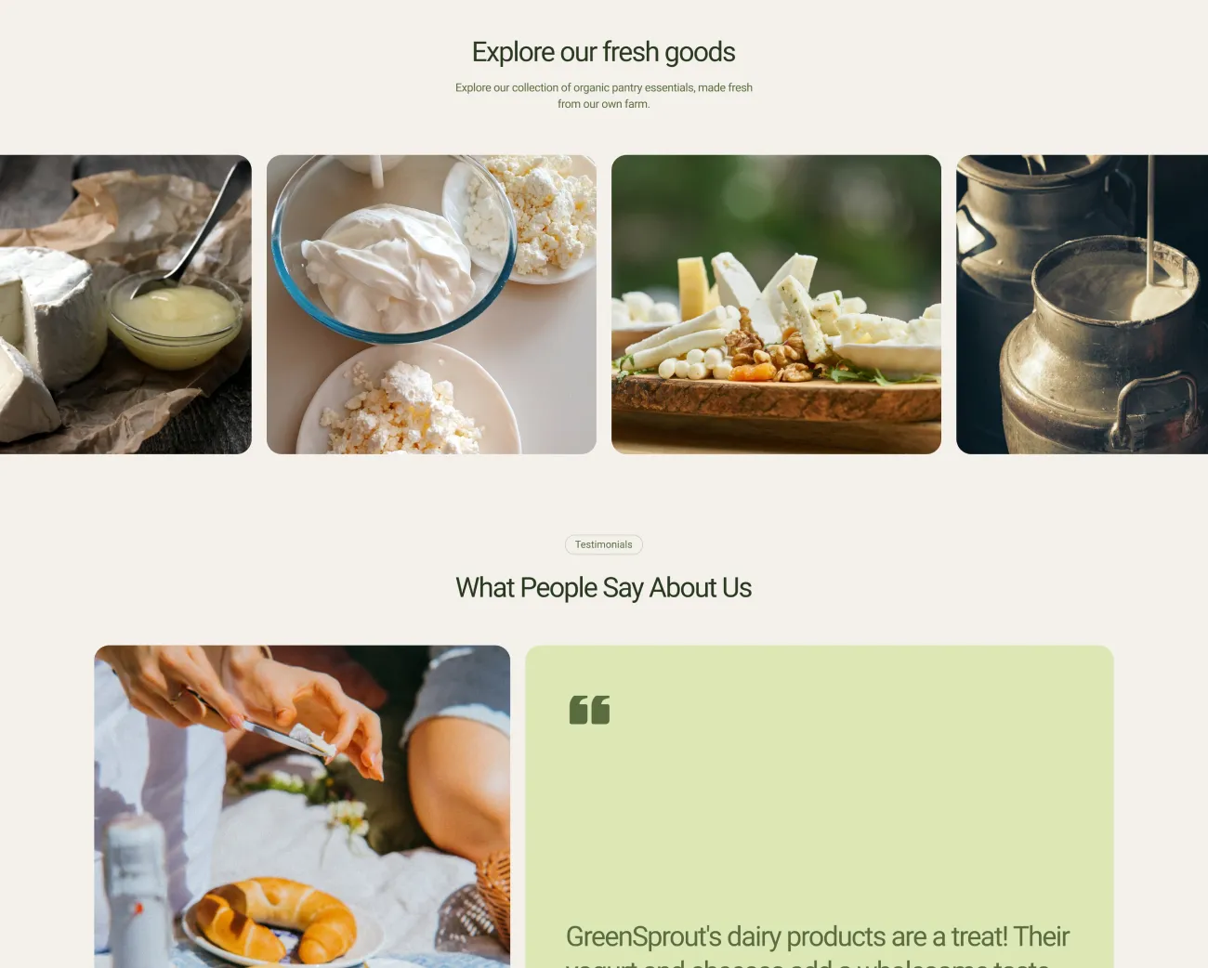Screen dimensions: 1208x968
Task: Click the 'Explore our fresh goods' heading
Action: [x=604, y=52]
